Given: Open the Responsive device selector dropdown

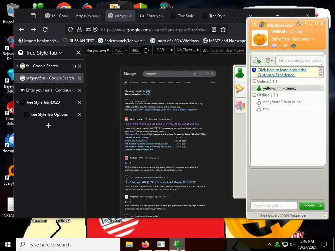Looking at the screenshot, I should point(97,50).
